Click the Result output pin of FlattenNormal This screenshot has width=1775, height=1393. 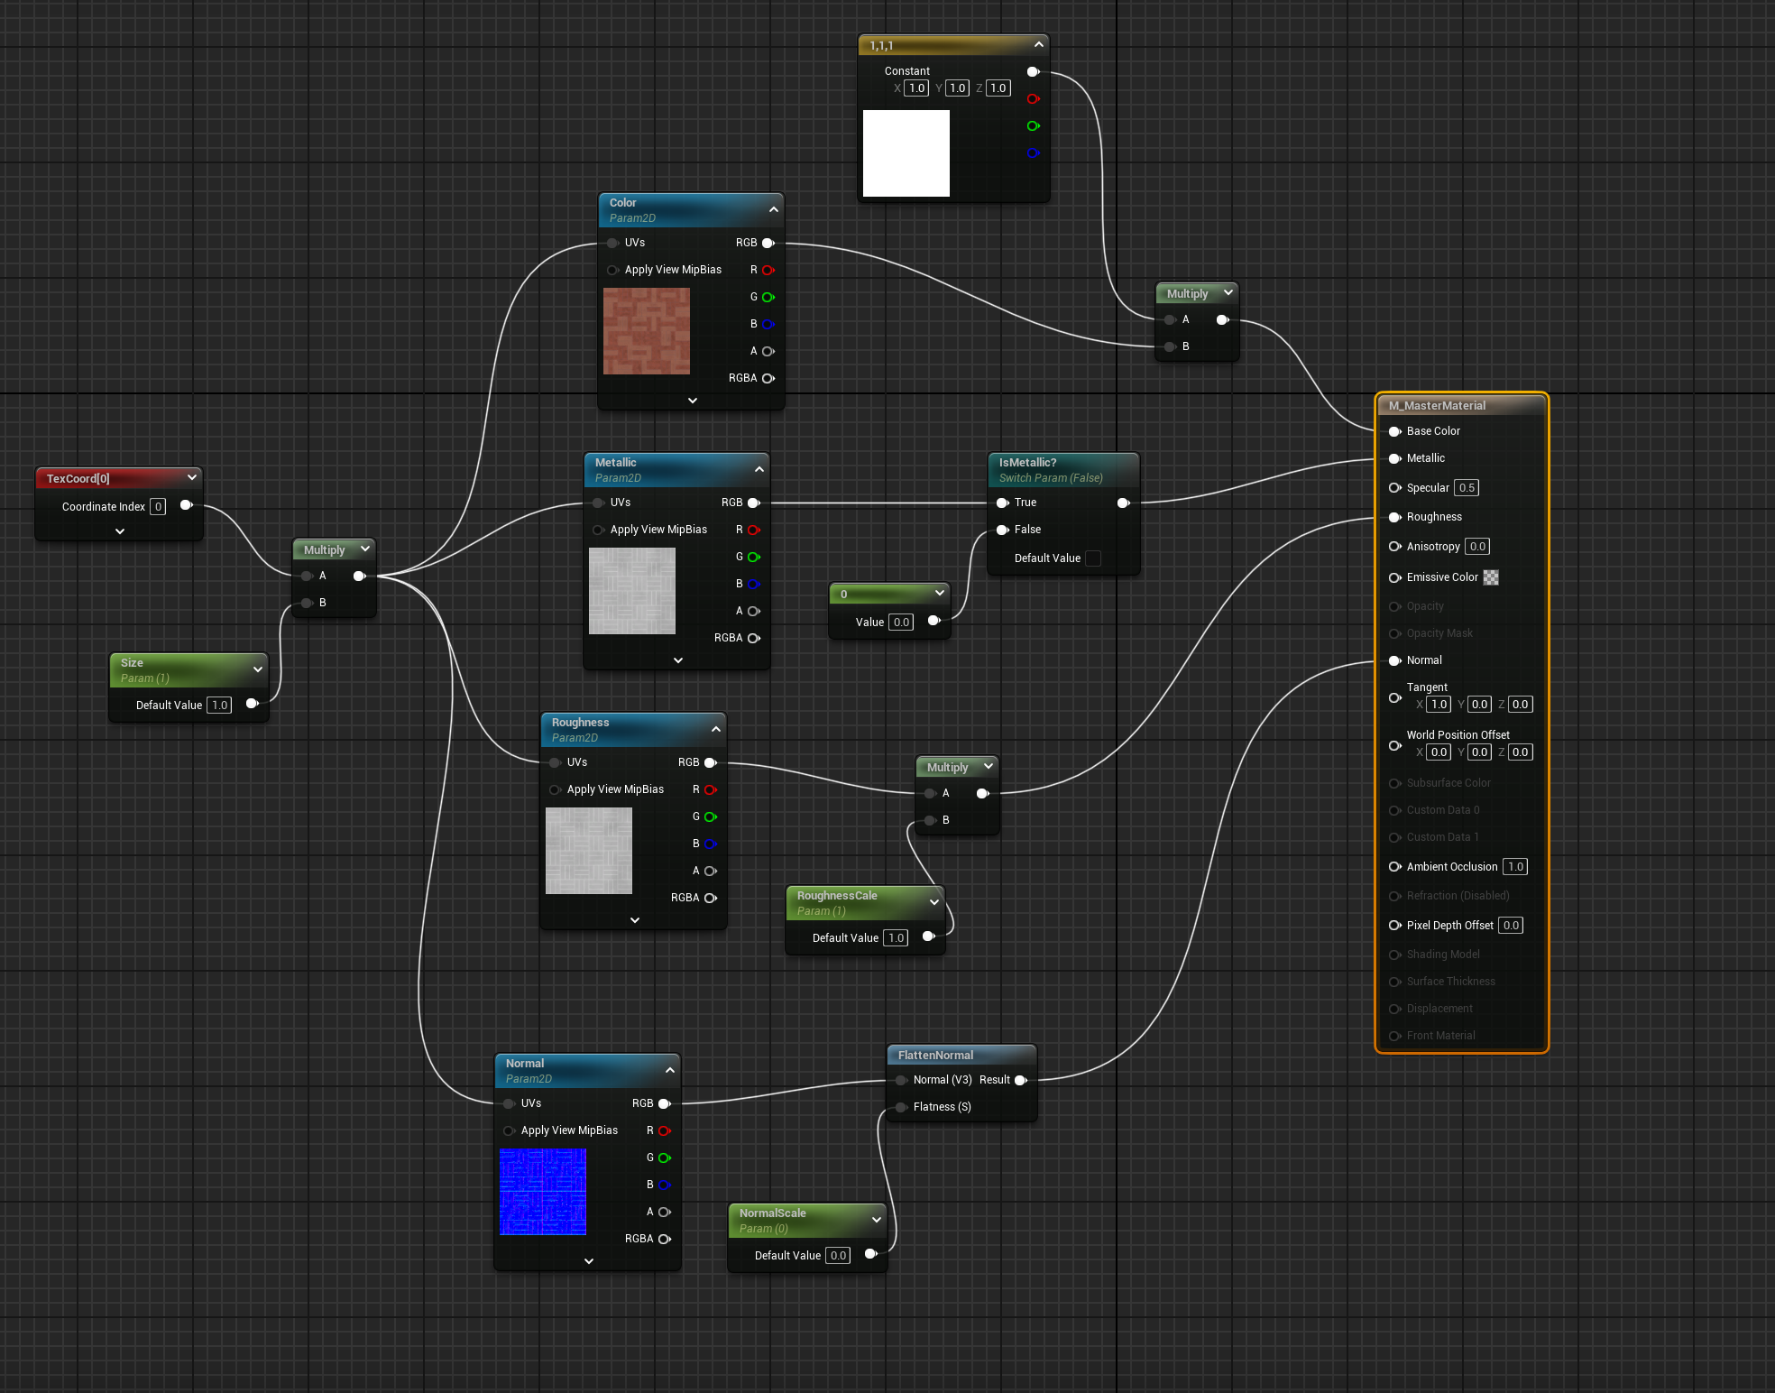point(1021,1080)
